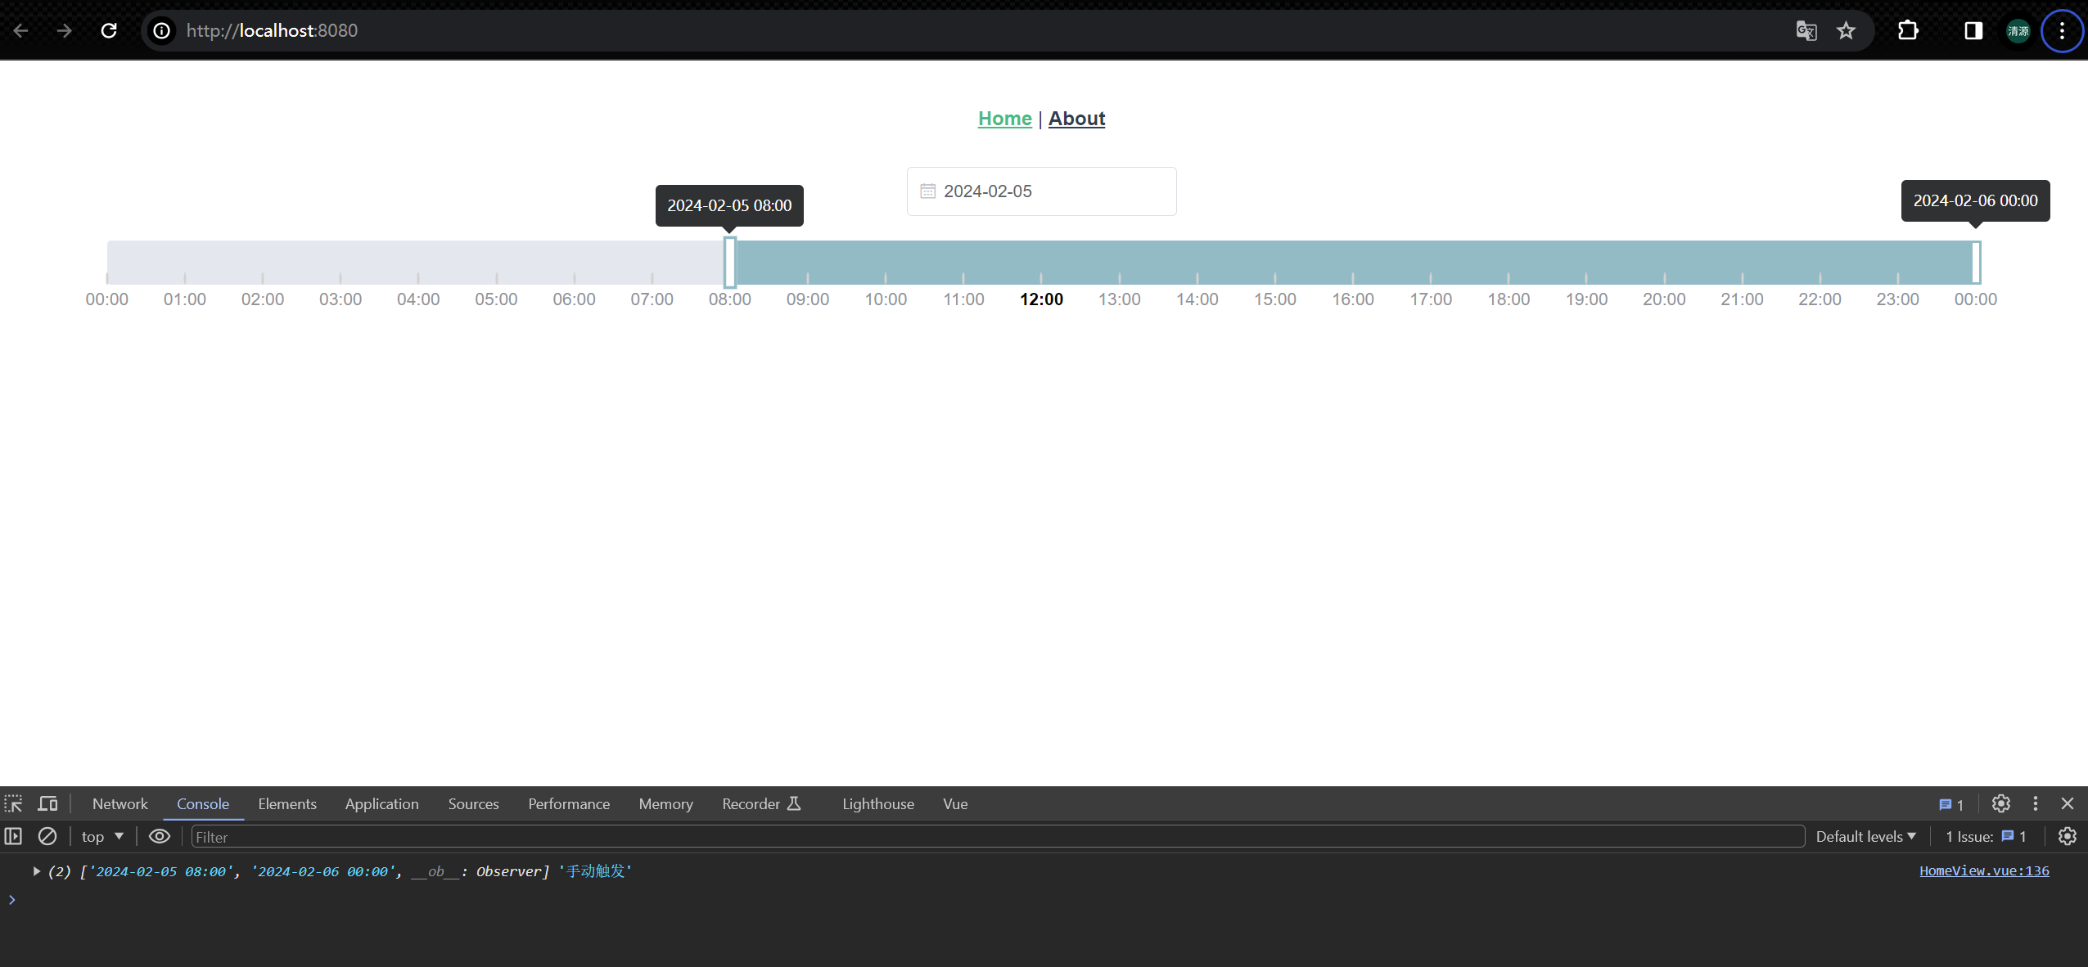Open the top JavaScript context dropdown
This screenshot has width=2088, height=967.
tap(102, 836)
